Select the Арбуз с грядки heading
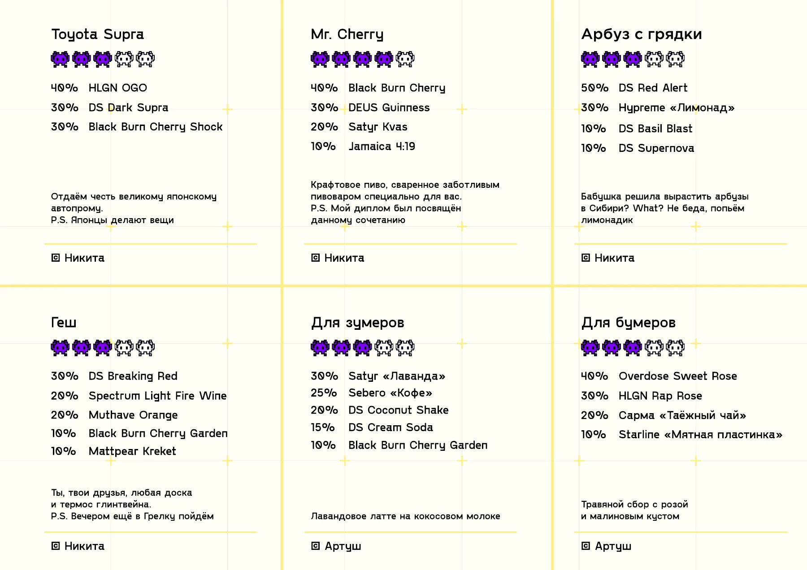The image size is (807, 570). pyautogui.click(x=642, y=35)
